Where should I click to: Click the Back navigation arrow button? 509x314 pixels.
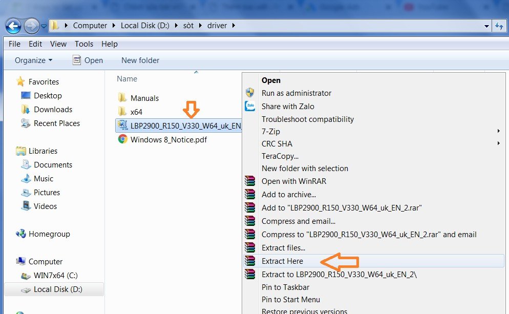click(13, 25)
